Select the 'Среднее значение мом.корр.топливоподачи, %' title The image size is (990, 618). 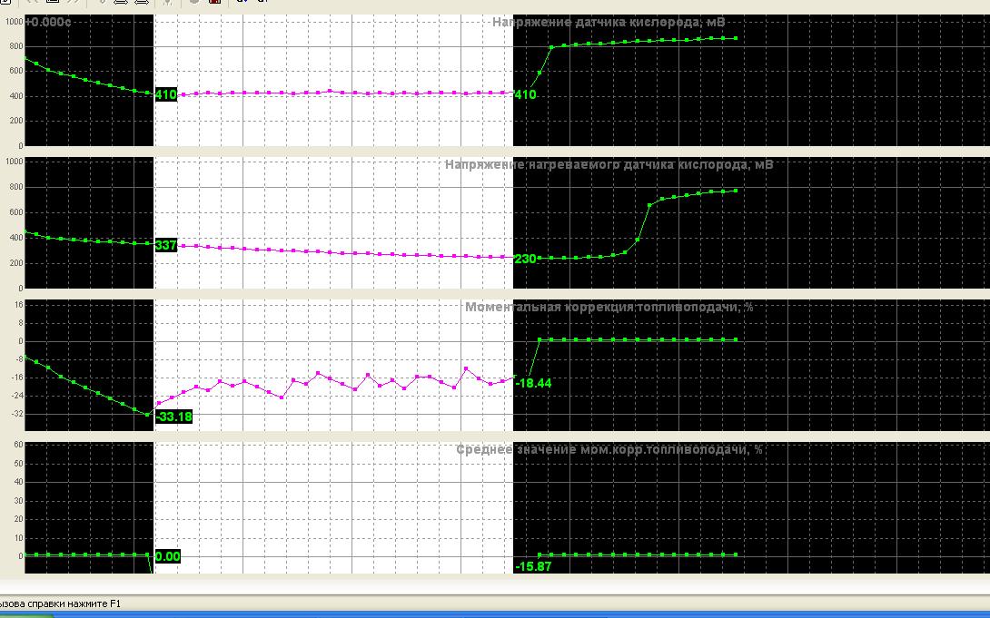click(609, 449)
